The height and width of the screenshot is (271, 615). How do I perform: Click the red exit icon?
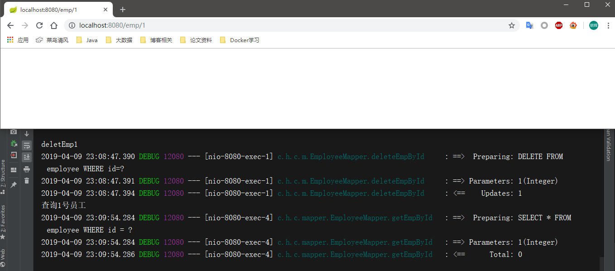pyautogui.click(x=14, y=155)
